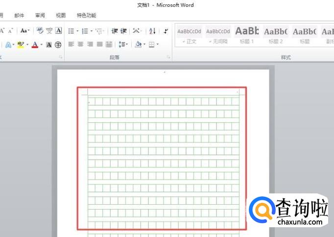Screen dimensions: 334x237
Task: Open Shading color dropdown arrow
Action: point(144,44)
